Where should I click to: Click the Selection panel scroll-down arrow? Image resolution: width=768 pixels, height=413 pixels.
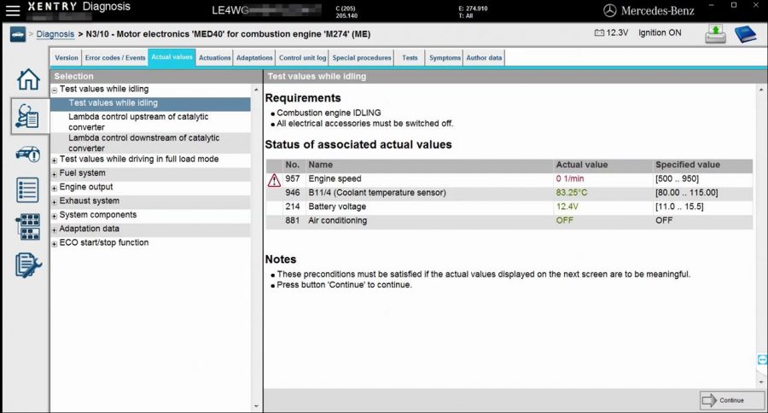coord(256,406)
